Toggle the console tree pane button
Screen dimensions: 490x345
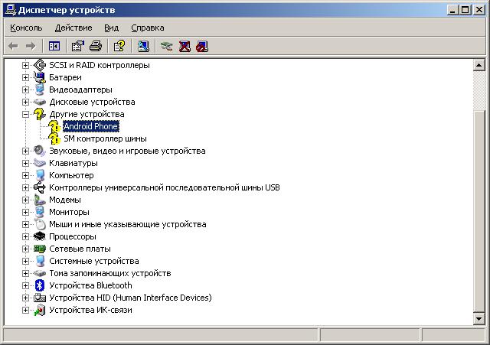click(54, 47)
